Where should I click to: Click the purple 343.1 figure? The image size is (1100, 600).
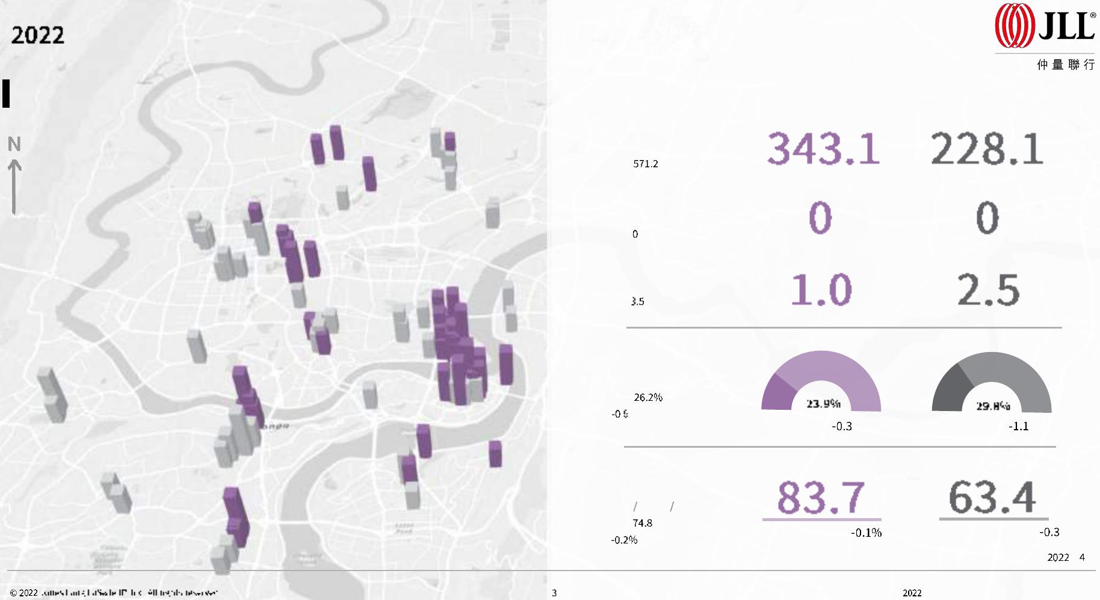click(823, 149)
